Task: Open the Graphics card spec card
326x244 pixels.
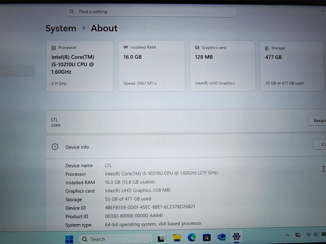Action: [223, 66]
